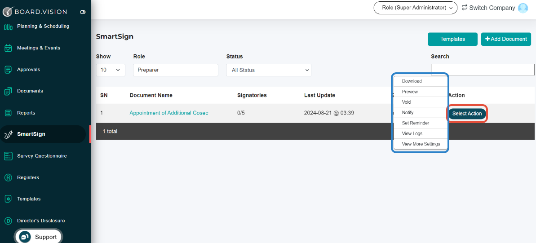Open Templates in the sidebar
Image resolution: width=536 pixels, height=243 pixels.
(x=29, y=199)
